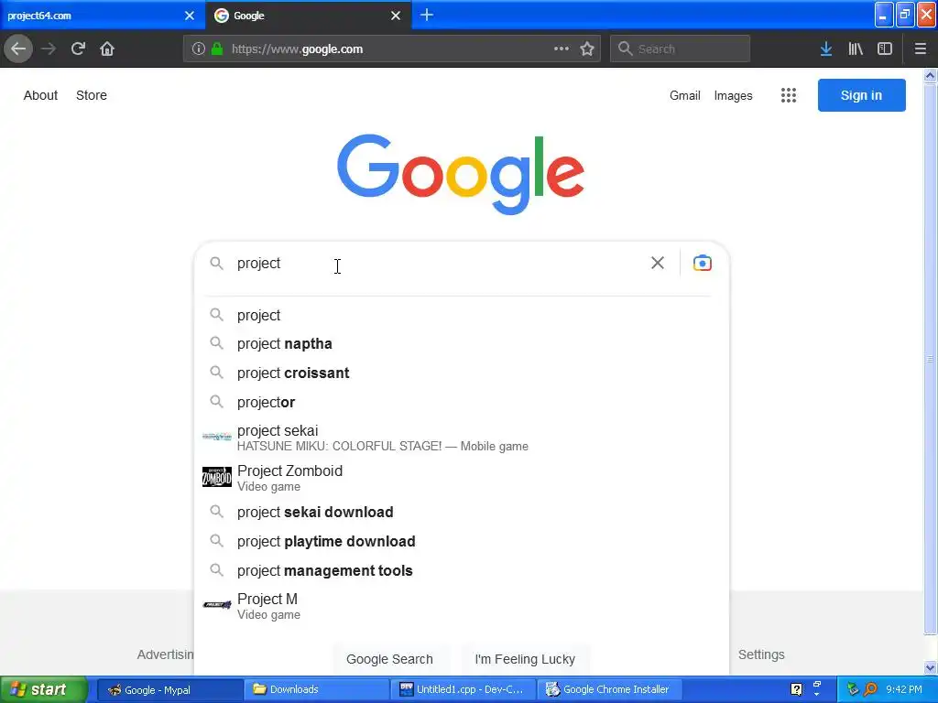This screenshot has height=703, width=938.
Task: Select suggestion 'project croissant'
Action: pos(462,373)
